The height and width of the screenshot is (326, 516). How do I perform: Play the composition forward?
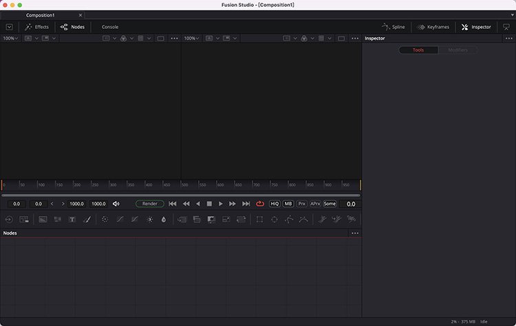(220, 204)
